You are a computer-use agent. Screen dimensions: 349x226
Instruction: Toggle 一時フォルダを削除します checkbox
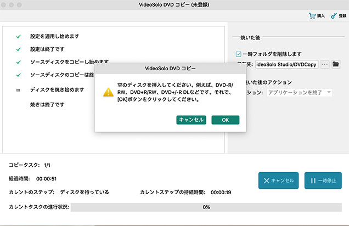point(238,54)
